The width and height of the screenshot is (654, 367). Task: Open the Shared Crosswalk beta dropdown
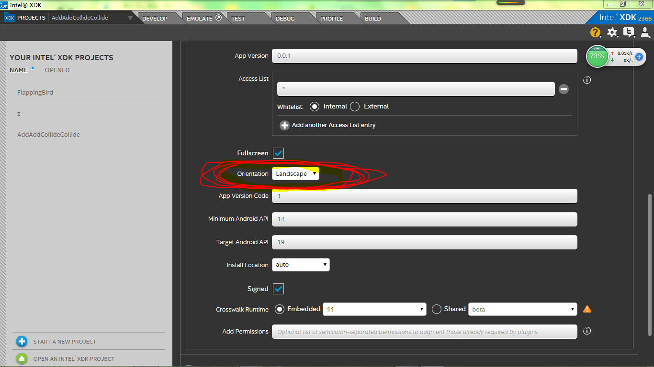point(522,309)
